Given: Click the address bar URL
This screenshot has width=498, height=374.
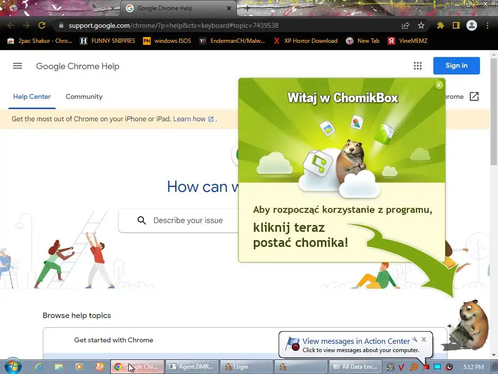Looking at the screenshot, I should [174, 25].
